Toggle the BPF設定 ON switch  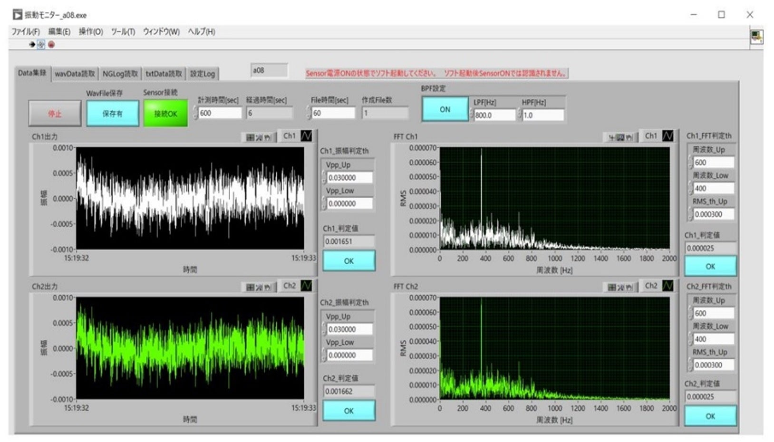pos(445,109)
